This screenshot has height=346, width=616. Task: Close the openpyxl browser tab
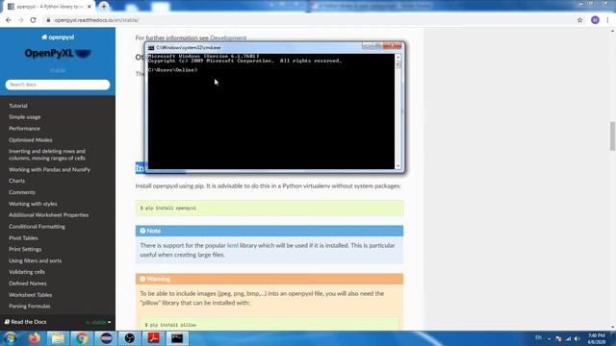pos(90,7)
